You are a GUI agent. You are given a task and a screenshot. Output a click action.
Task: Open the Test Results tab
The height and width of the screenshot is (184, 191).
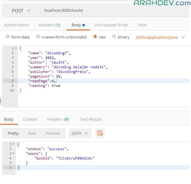click(x=91, y=119)
